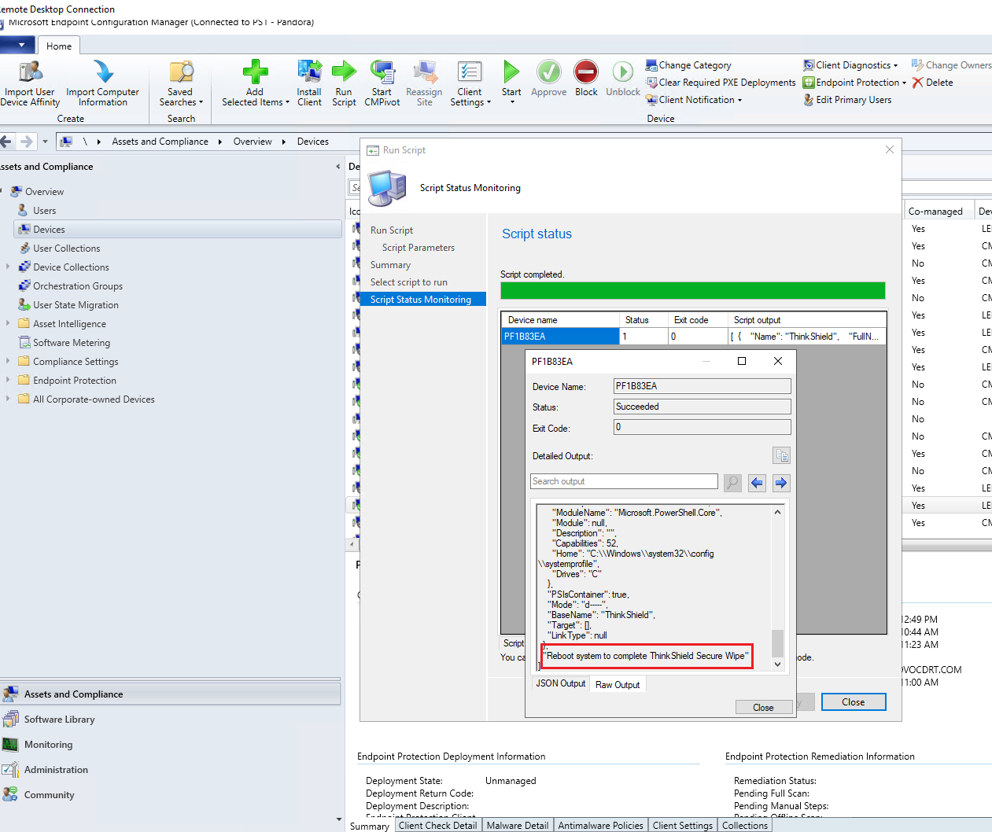Click Install Client ribbon icon

(x=309, y=72)
